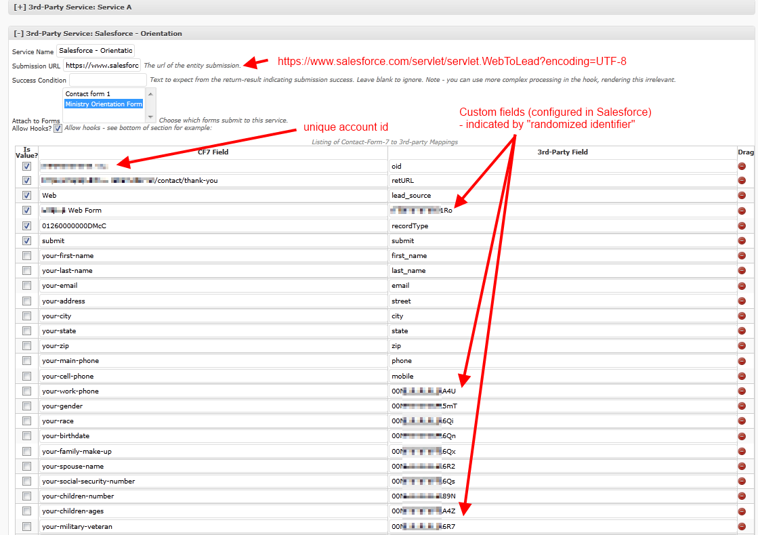Remove the phone mapping row

point(742,361)
